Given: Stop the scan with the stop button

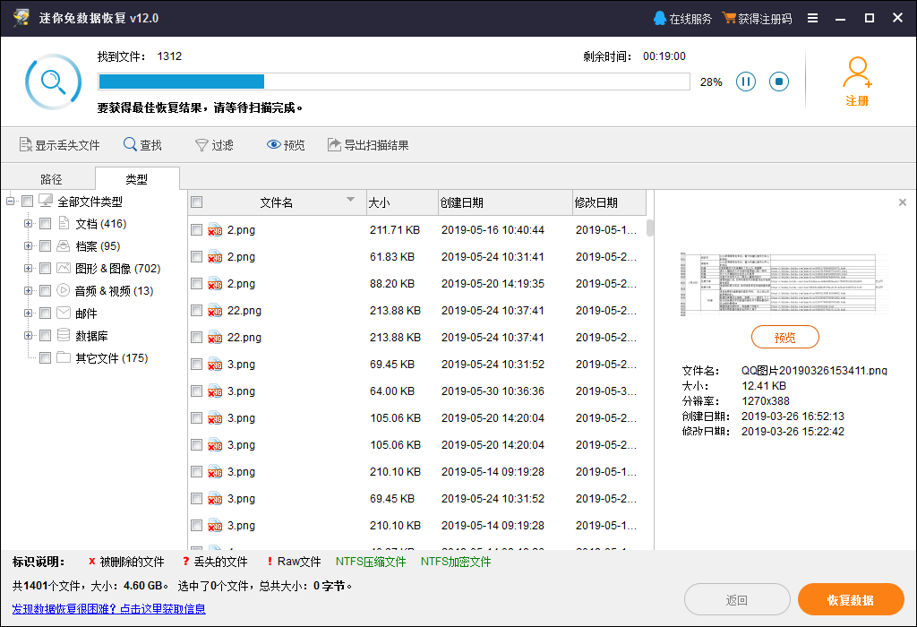Looking at the screenshot, I should [x=779, y=82].
